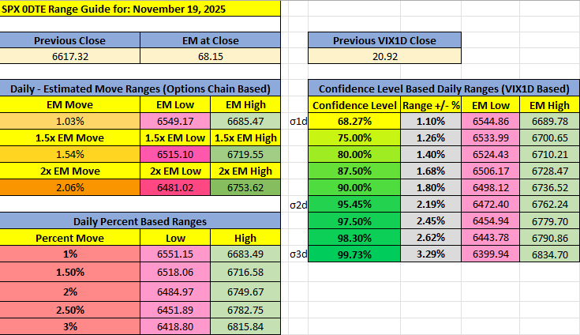Viewport: 580px width, 335px height.
Task: Select the 6716.58 high value
Action: click(245, 272)
